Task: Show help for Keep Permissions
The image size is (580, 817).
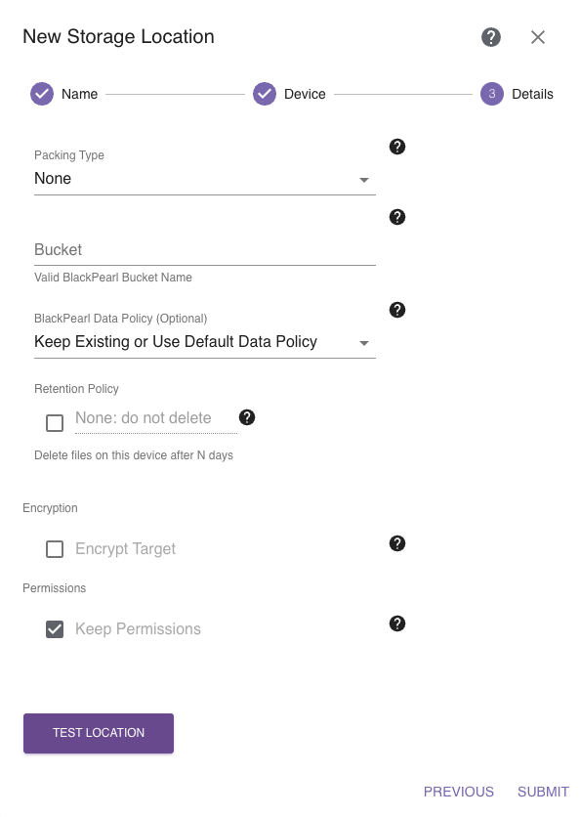Action: pos(397,623)
